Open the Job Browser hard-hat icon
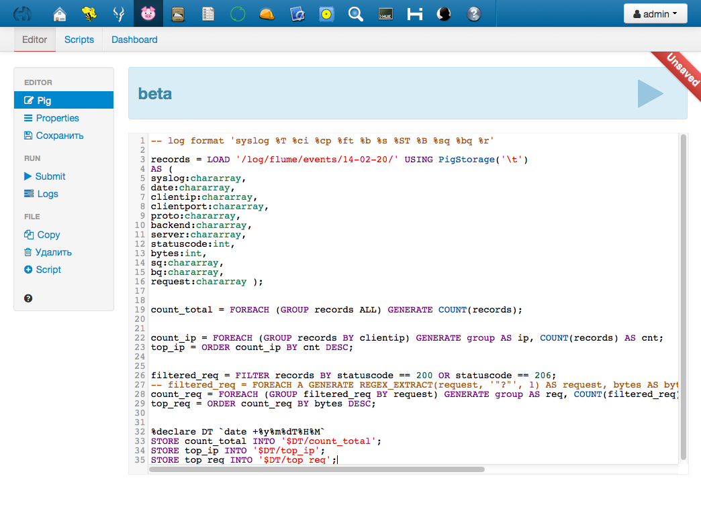701x511 pixels. click(267, 14)
